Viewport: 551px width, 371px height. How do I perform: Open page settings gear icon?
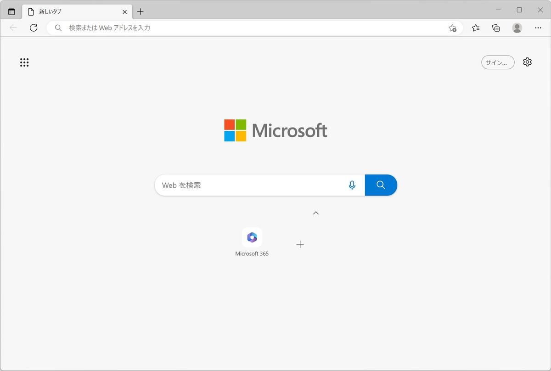tap(527, 62)
